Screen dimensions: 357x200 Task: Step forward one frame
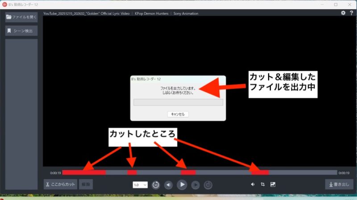195,185
